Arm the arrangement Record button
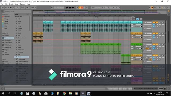Screen dimensions: 171x96 pyautogui.click(x=73, y=7)
